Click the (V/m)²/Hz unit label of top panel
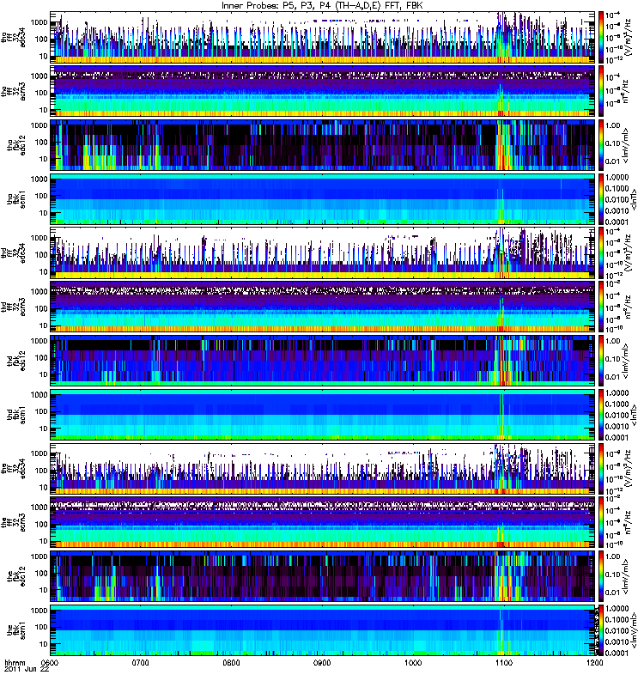Image resolution: width=644 pixels, height=687 pixels. pyautogui.click(x=627, y=38)
